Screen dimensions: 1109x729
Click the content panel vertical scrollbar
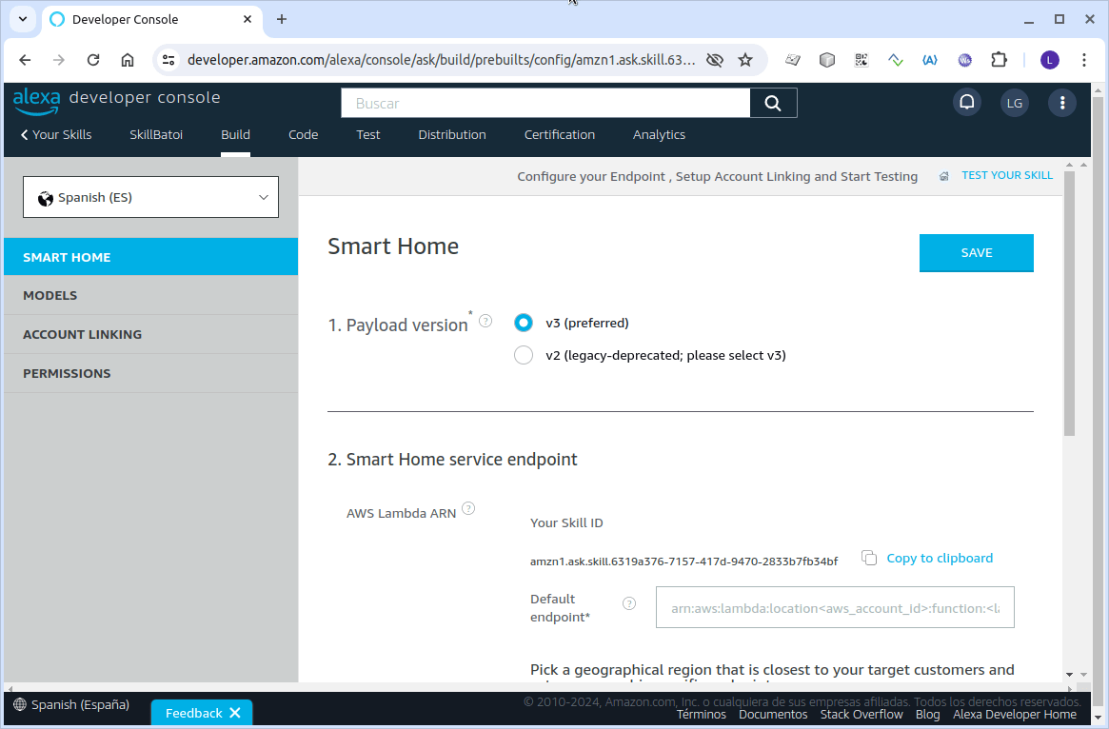[x=1069, y=303]
